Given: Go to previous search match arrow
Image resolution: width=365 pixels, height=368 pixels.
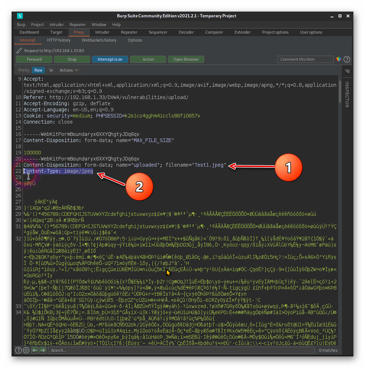Looking at the screenshot, I should tap(35, 350).
